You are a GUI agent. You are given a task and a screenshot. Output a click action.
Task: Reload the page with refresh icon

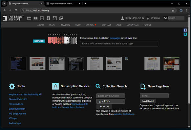(16, 11)
